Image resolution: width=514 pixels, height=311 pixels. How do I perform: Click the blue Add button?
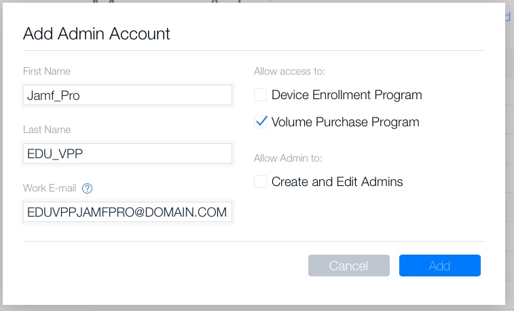click(440, 266)
